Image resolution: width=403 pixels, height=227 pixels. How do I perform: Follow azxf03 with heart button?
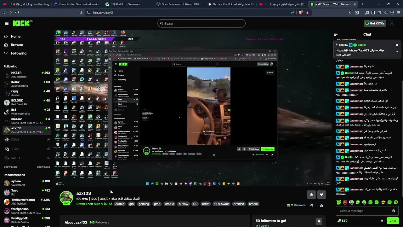point(321,195)
